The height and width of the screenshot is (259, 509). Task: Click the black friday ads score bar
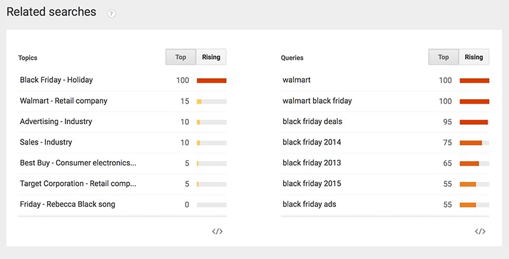tap(474, 205)
